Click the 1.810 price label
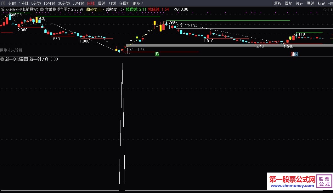The width and height of the screenshot is (333, 193). coord(208,41)
